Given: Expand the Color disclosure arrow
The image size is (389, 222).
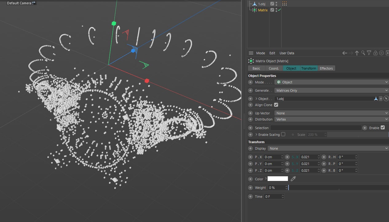Looking at the screenshot, I should coord(266,179).
